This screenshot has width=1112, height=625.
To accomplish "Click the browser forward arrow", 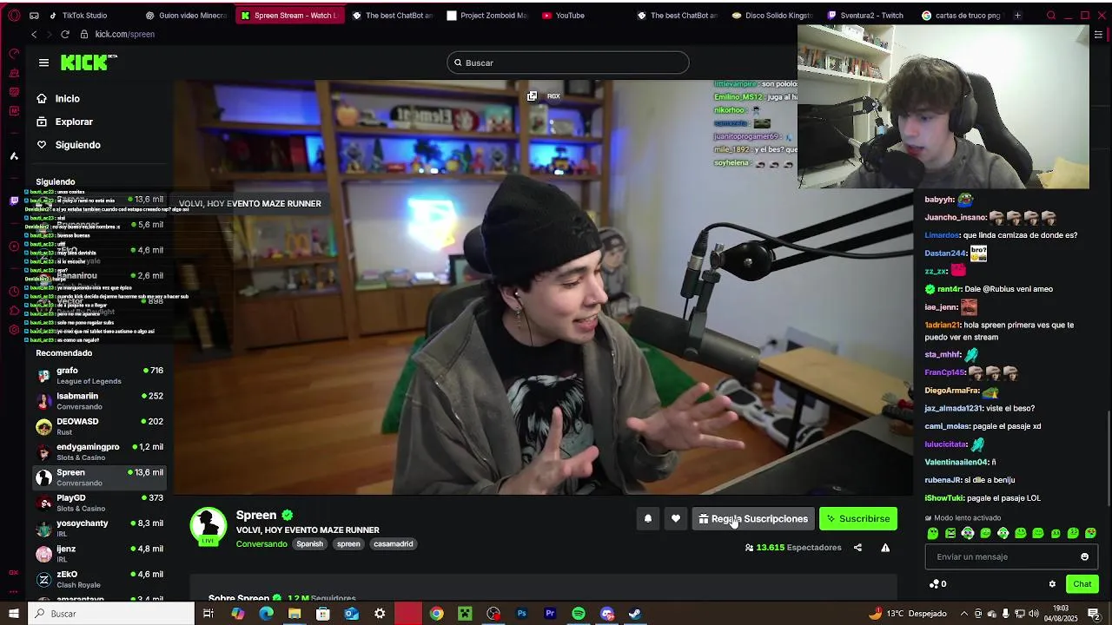I will tap(48, 34).
